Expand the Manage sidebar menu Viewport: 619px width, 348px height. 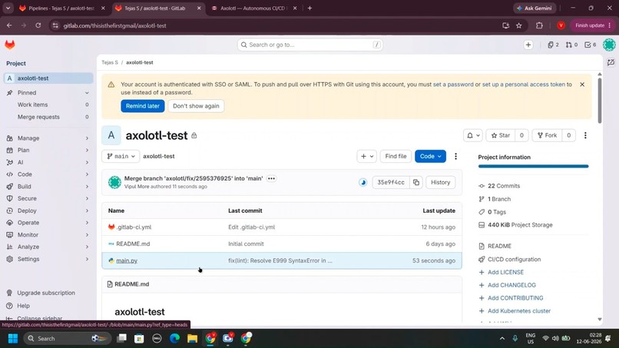coord(48,138)
